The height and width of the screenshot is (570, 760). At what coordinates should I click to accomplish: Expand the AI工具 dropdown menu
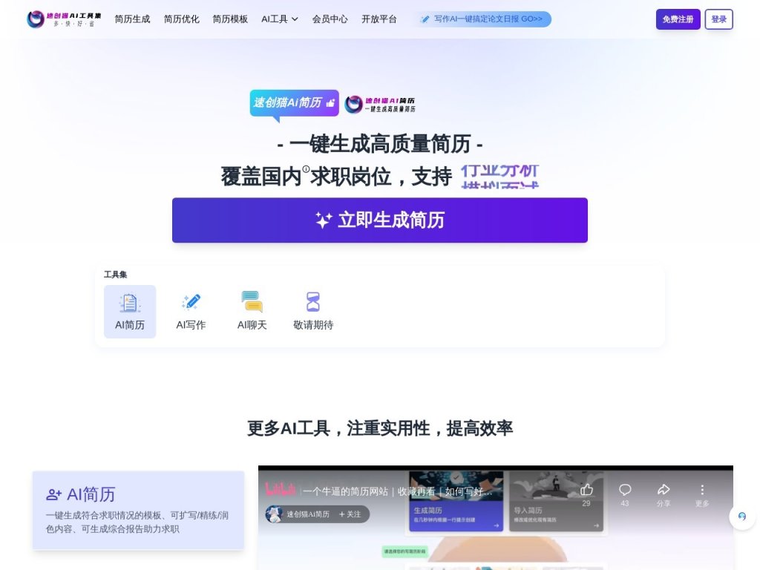coord(280,19)
